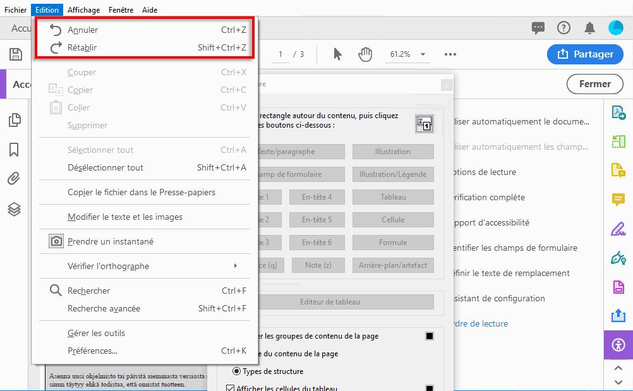Viewport: 633px width, 391px height.
Task: Open the help question mark icon
Action: click(564, 28)
